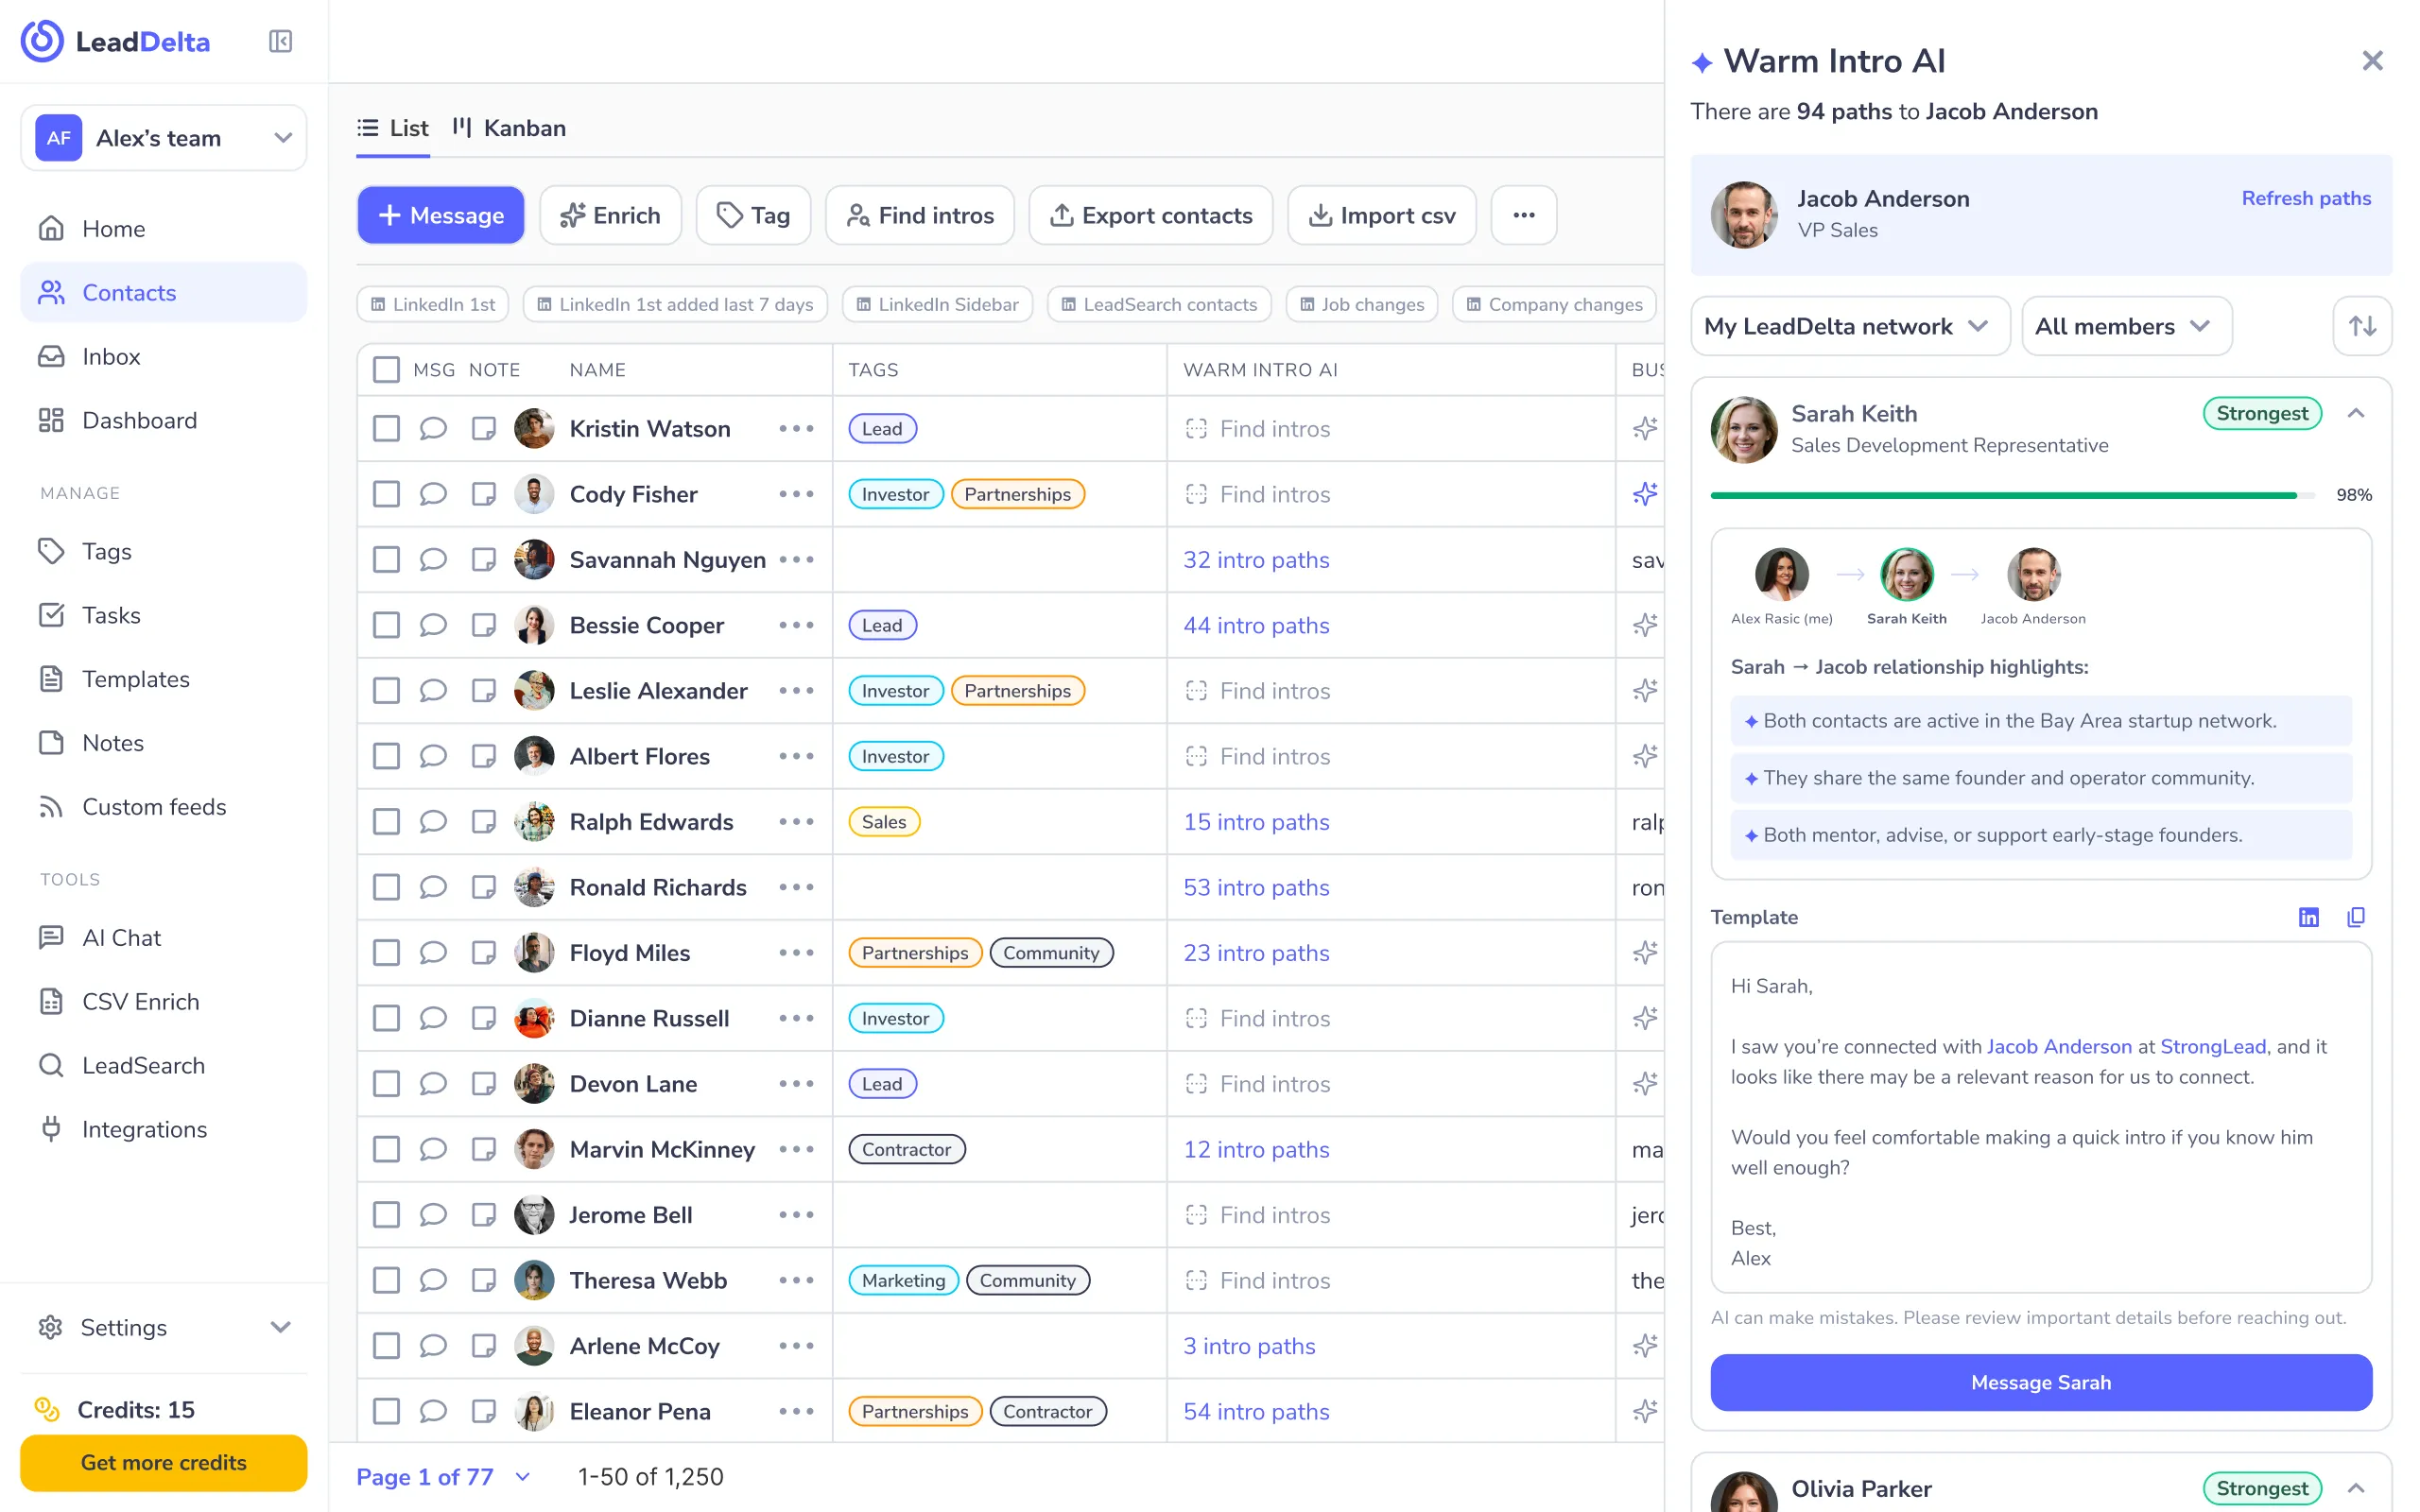Click the credits coin icon

coord(47,1409)
